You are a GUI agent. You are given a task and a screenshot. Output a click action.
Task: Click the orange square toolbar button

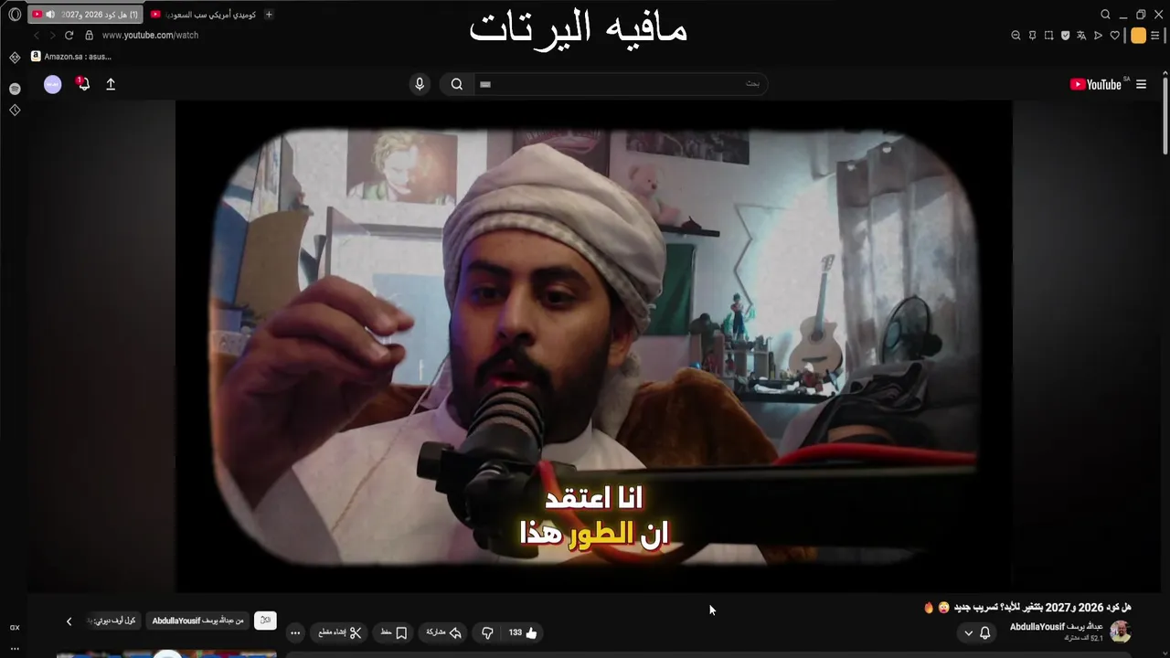pos(1138,35)
